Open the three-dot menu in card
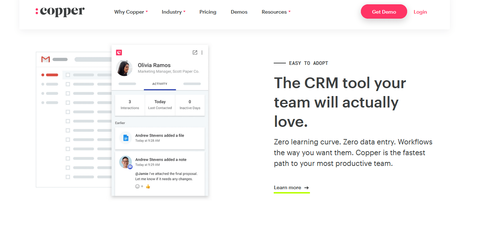This screenshot has width=485, height=234. [202, 52]
